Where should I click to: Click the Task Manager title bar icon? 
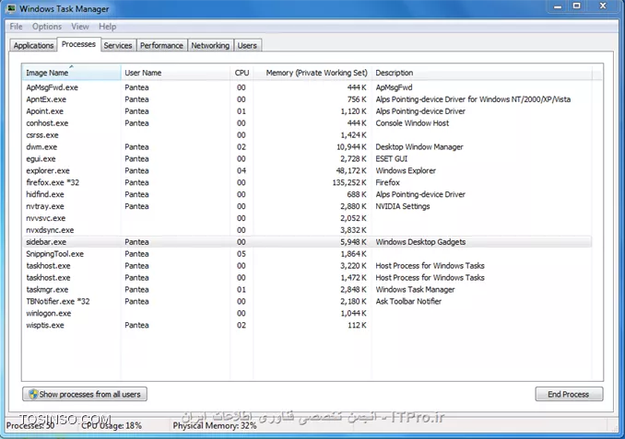11,8
